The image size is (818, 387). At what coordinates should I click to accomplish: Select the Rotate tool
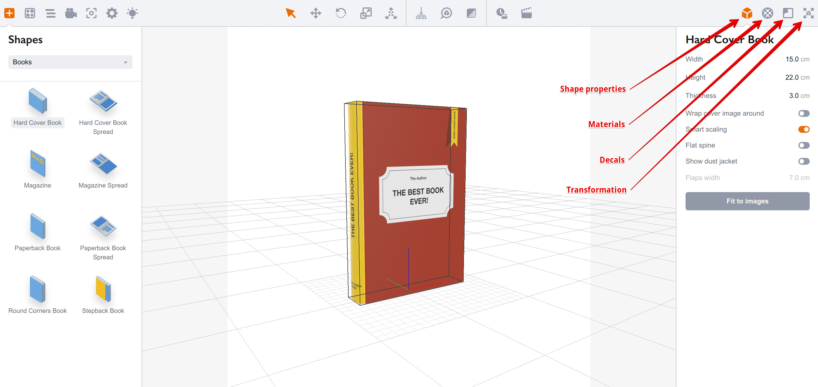click(x=341, y=13)
